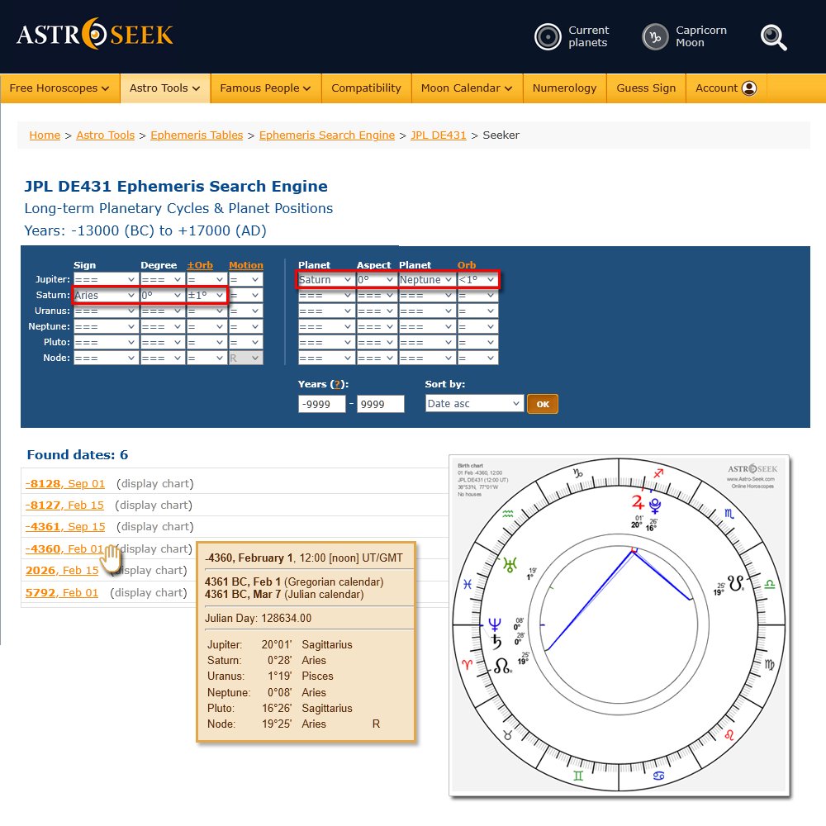This screenshot has height=826, width=826.
Task: Click the red Jupiter glyph in chart
Action: point(638,502)
